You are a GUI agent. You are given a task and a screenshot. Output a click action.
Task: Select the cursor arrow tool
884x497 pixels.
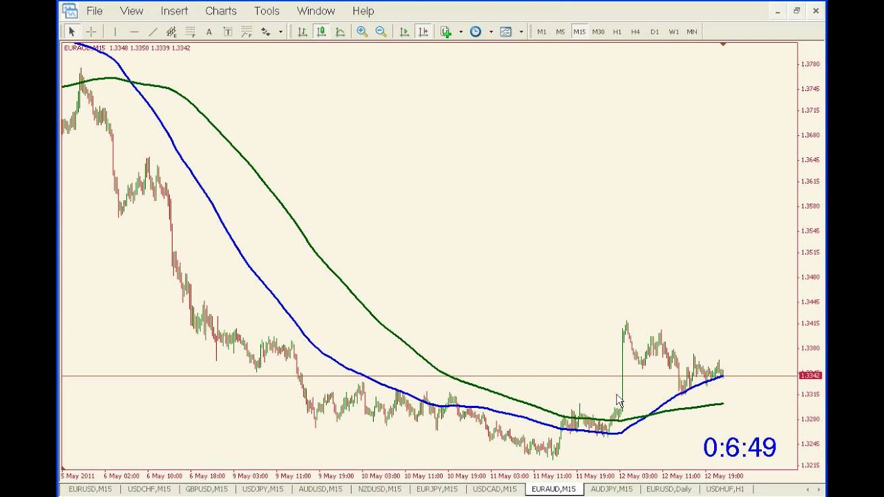click(x=71, y=32)
